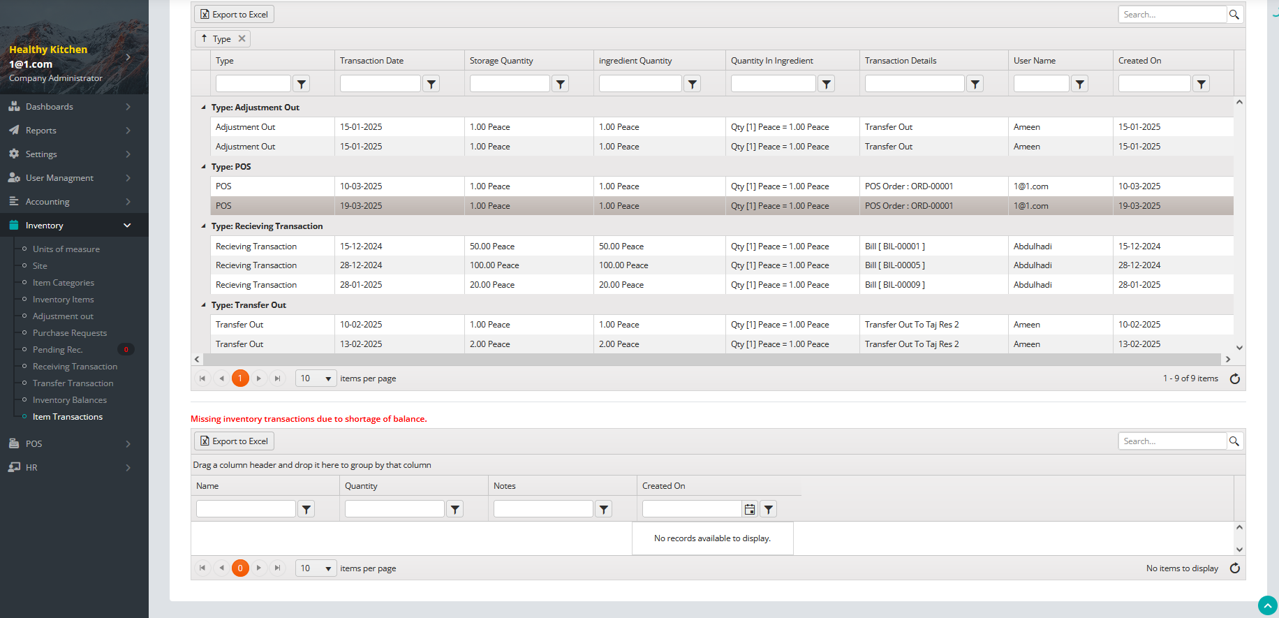
Task: Click the Type column filter icon
Action: pos(301,84)
